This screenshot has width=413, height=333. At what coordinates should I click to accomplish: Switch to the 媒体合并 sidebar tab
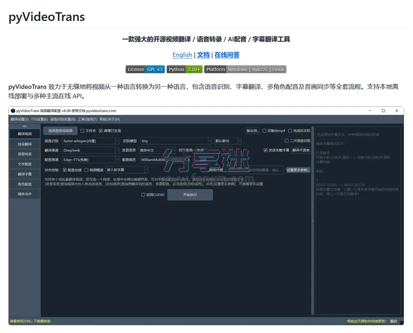[25, 194]
